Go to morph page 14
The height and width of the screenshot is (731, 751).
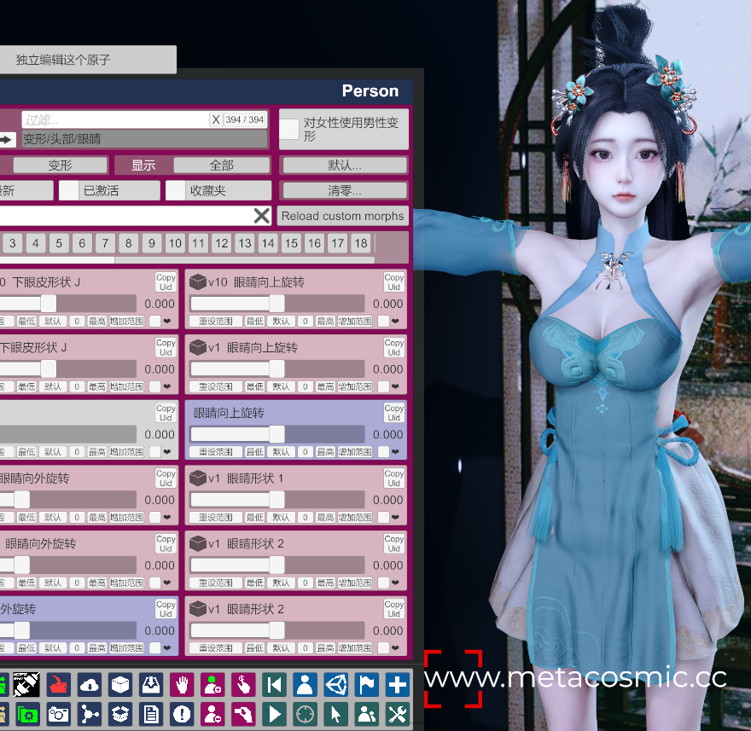pyautogui.click(x=268, y=243)
